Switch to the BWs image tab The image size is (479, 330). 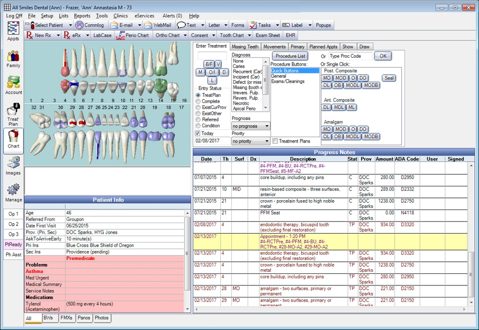click(x=49, y=318)
